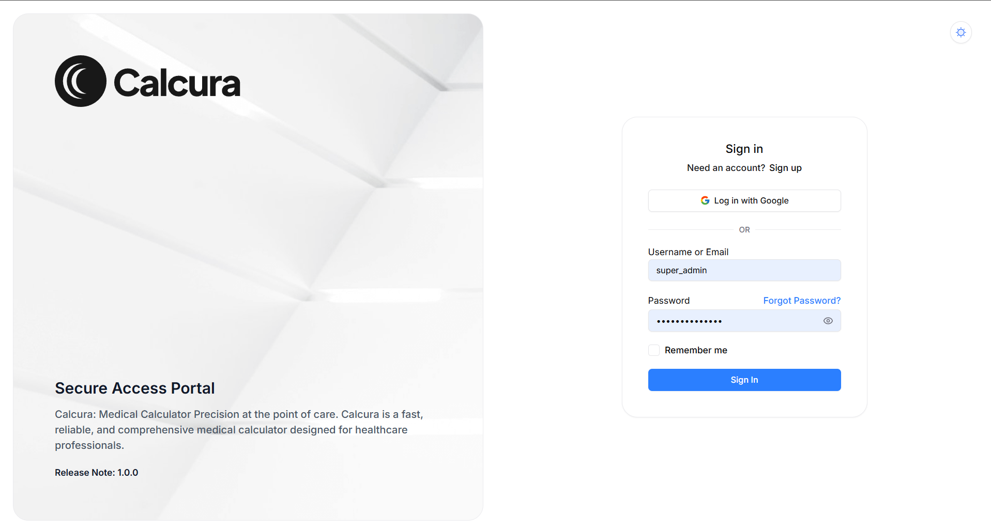
Task: Follow the Forgot Password? link
Action: click(x=802, y=301)
